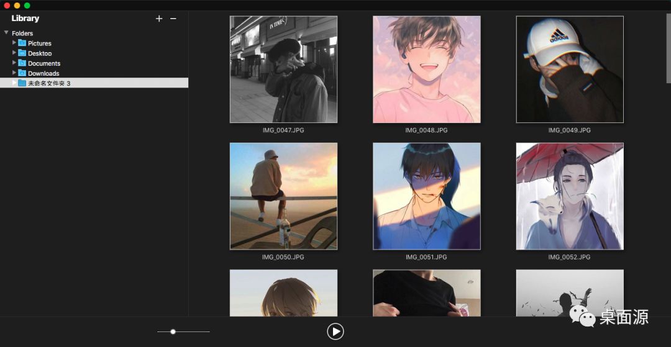Open thumbnail IMG_0049.JPG
The image size is (671, 347).
[570, 70]
